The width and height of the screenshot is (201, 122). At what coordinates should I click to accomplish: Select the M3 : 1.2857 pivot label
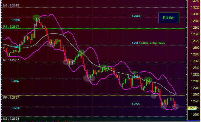11,60
